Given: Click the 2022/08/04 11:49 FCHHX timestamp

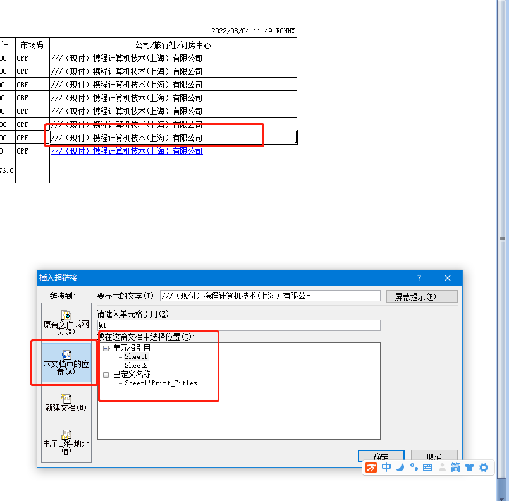Looking at the screenshot, I should pos(253,31).
